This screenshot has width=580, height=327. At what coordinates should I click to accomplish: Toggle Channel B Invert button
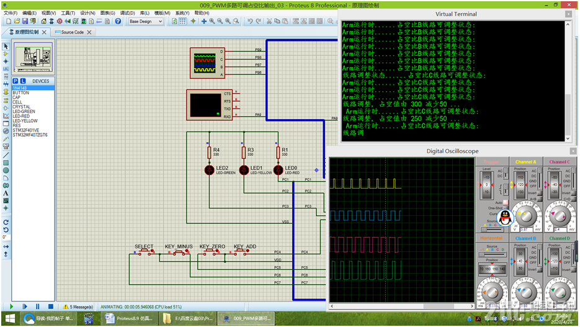coord(540,269)
